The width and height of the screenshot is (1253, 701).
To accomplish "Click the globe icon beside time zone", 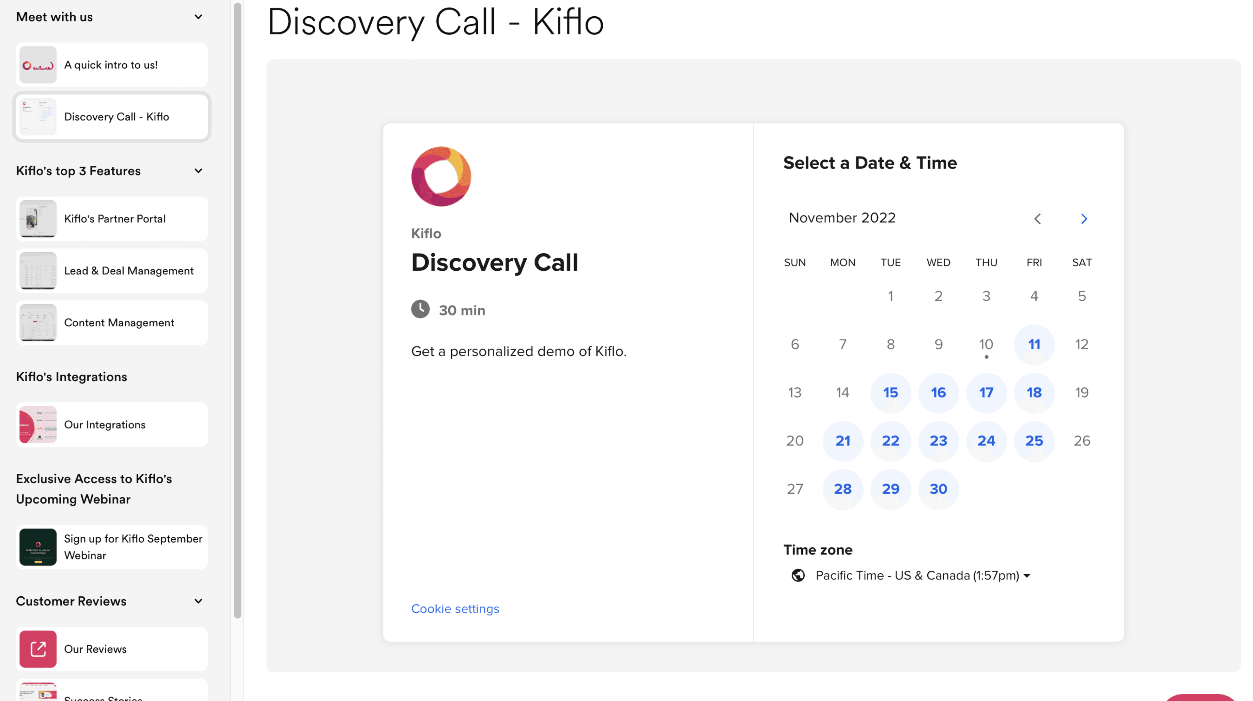I will pyautogui.click(x=798, y=575).
